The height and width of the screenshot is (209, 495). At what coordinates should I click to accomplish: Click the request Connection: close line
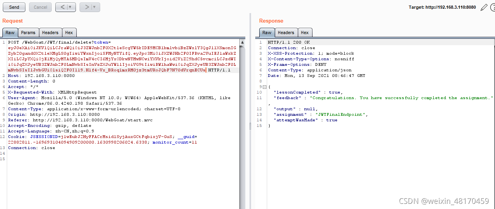[31, 148]
